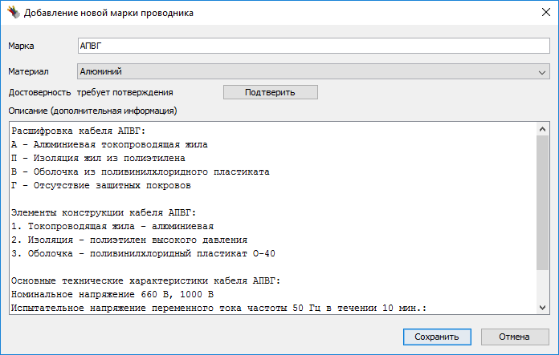Open the Материал dropdown list
Image resolution: width=559 pixels, height=355 pixels.
pos(314,71)
